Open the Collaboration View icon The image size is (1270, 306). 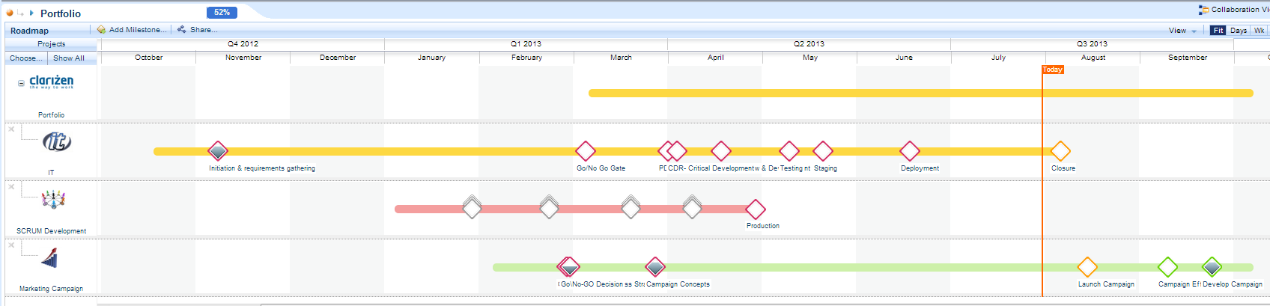point(1203,10)
